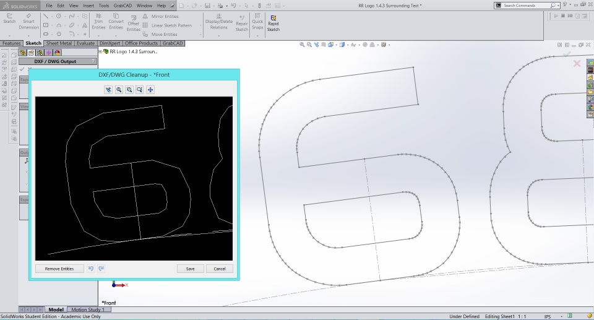Open the Motion Study 1 tab

(x=88, y=309)
